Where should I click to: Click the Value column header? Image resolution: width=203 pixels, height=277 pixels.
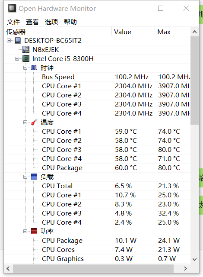pyautogui.click(x=133, y=32)
